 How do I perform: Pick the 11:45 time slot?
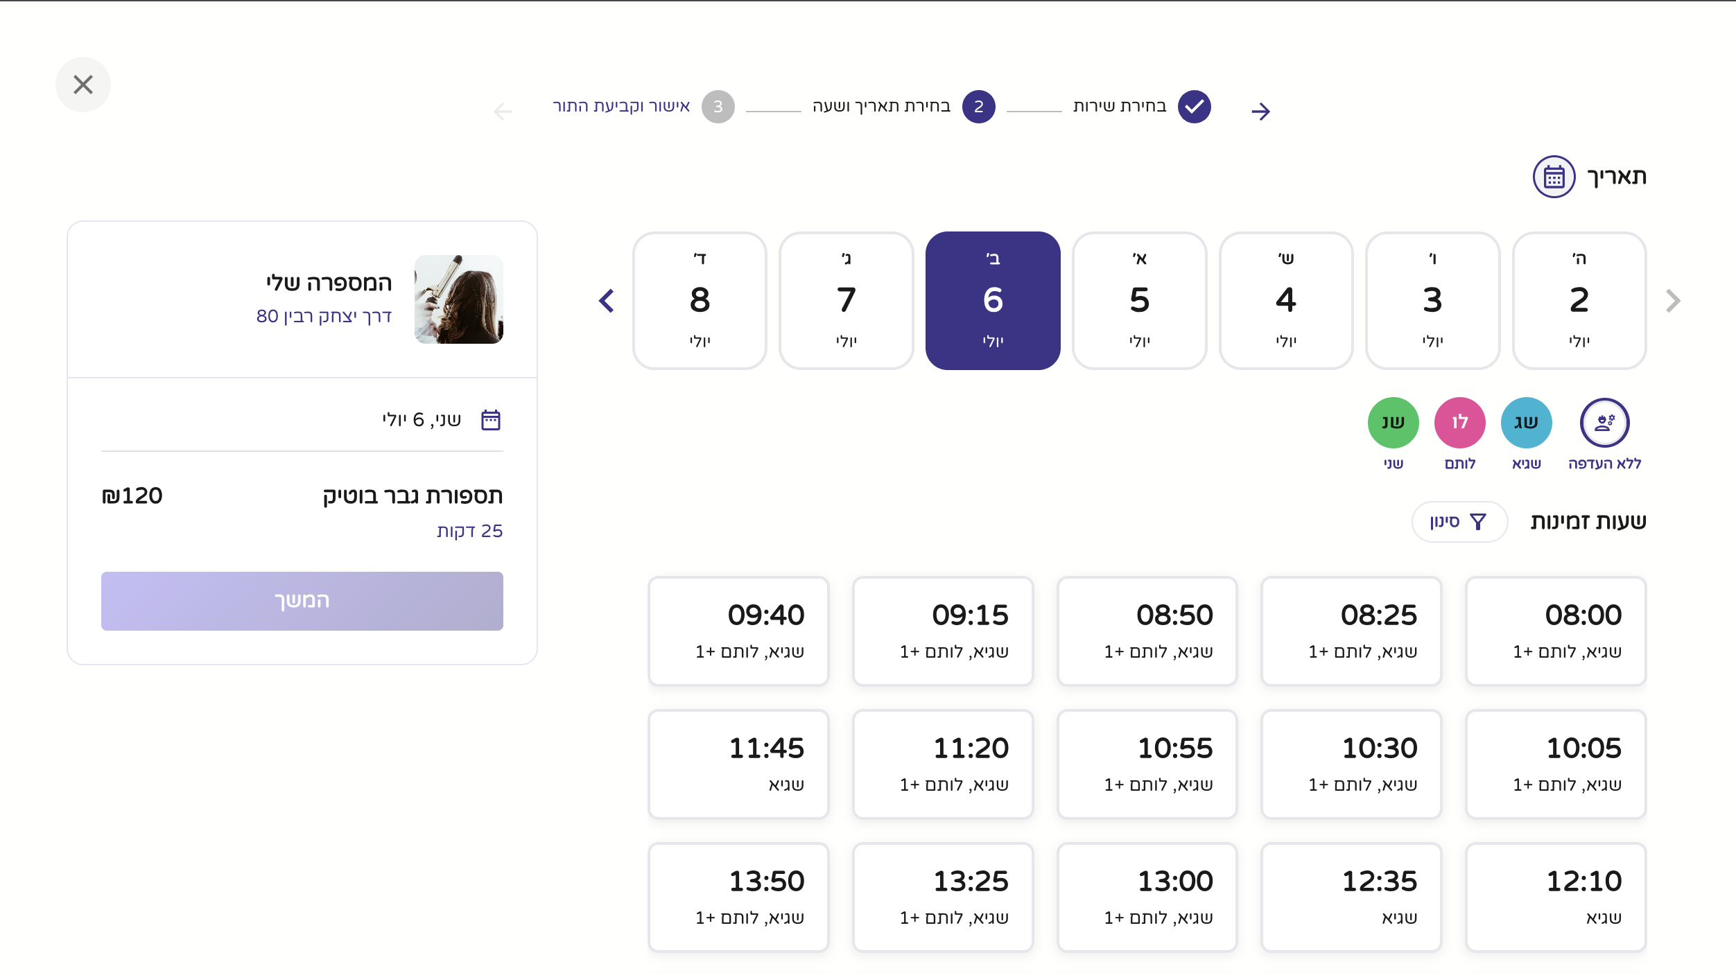click(x=738, y=764)
